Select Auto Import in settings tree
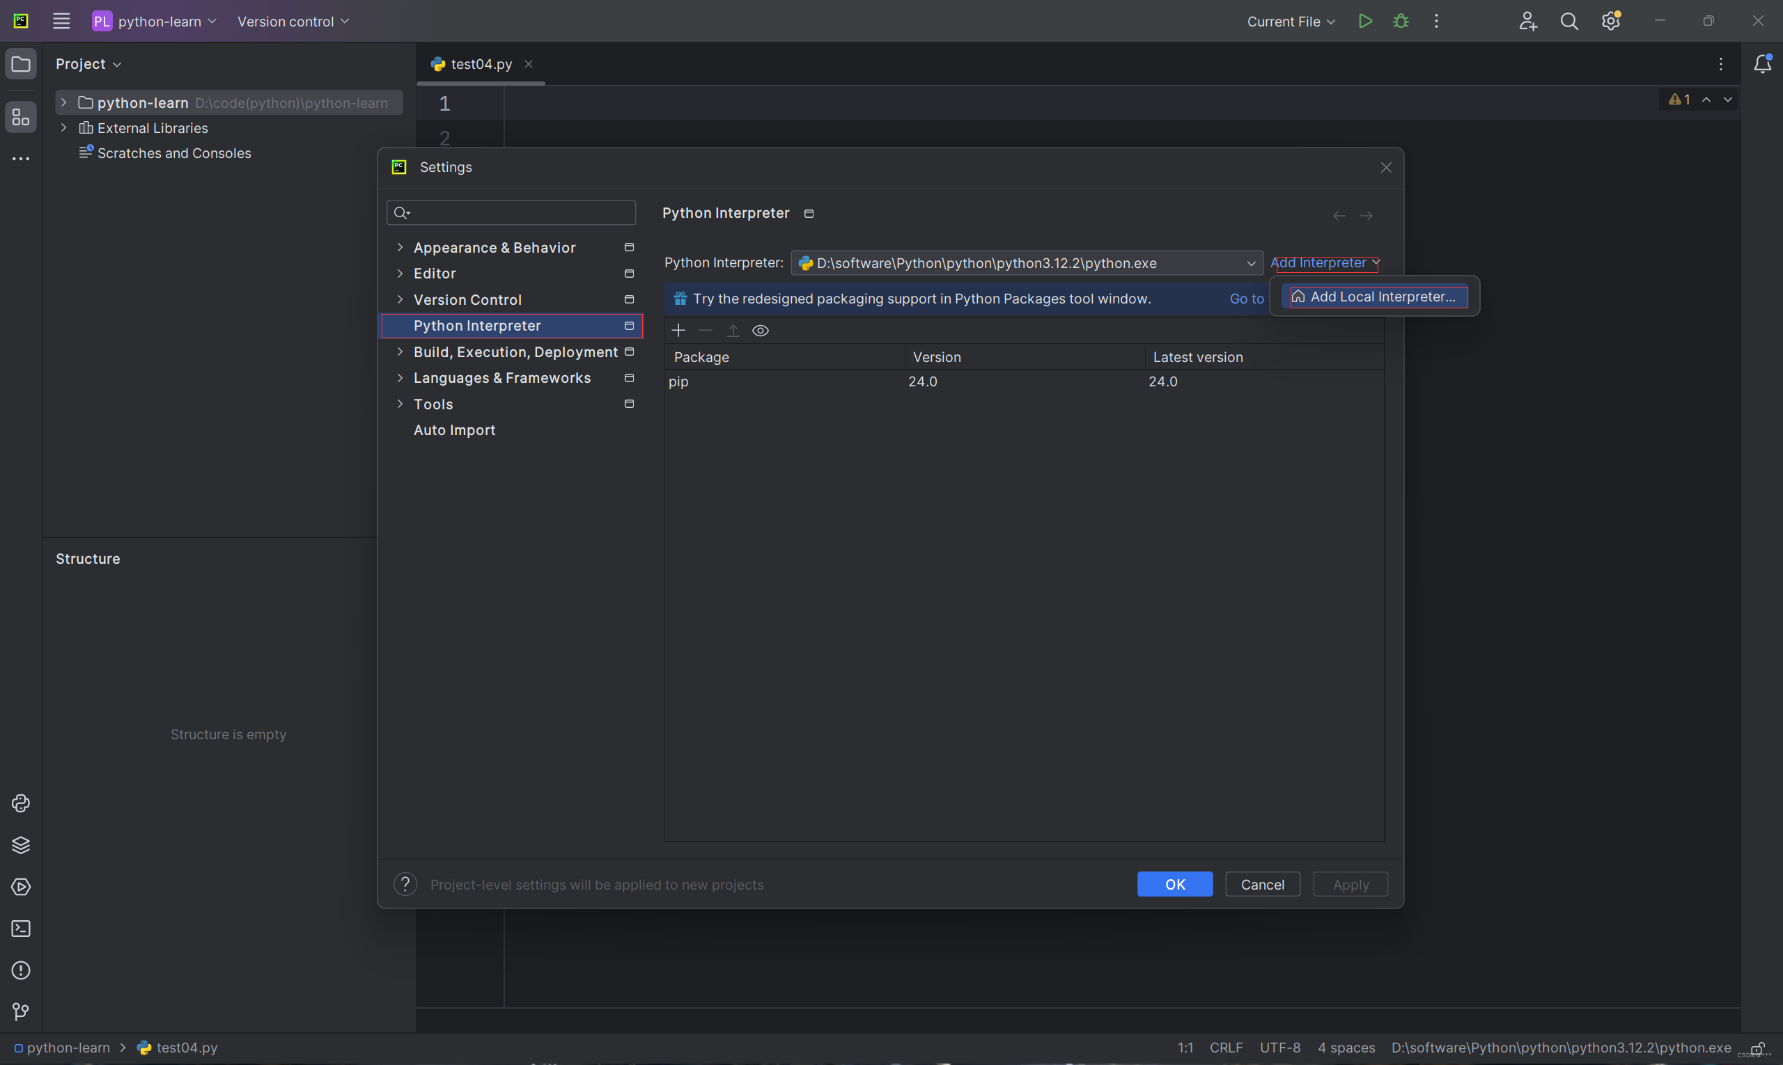Viewport: 1783px width, 1065px height. tap(454, 430)
